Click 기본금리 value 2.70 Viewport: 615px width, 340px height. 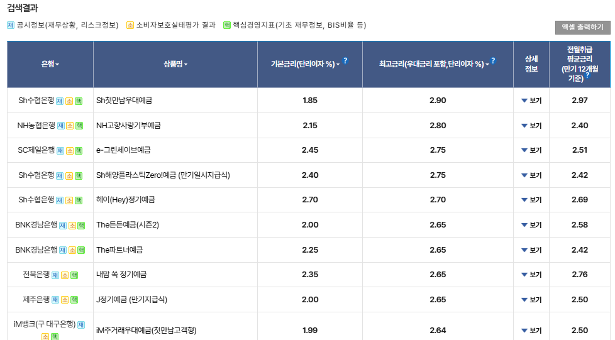(310, 200)
